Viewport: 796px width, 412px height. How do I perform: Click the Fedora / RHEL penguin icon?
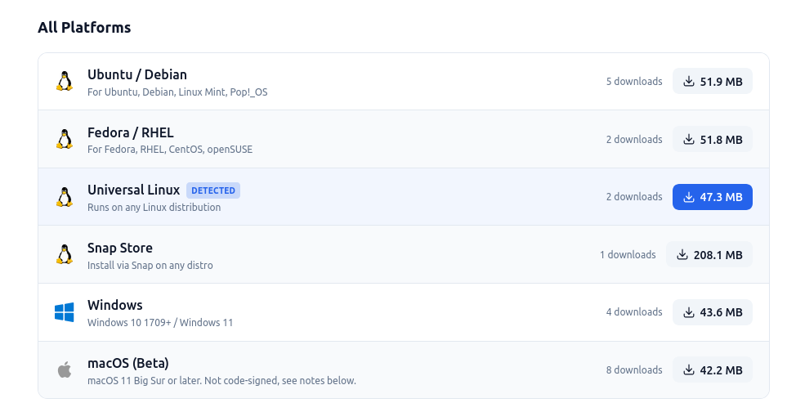[65, 139]
